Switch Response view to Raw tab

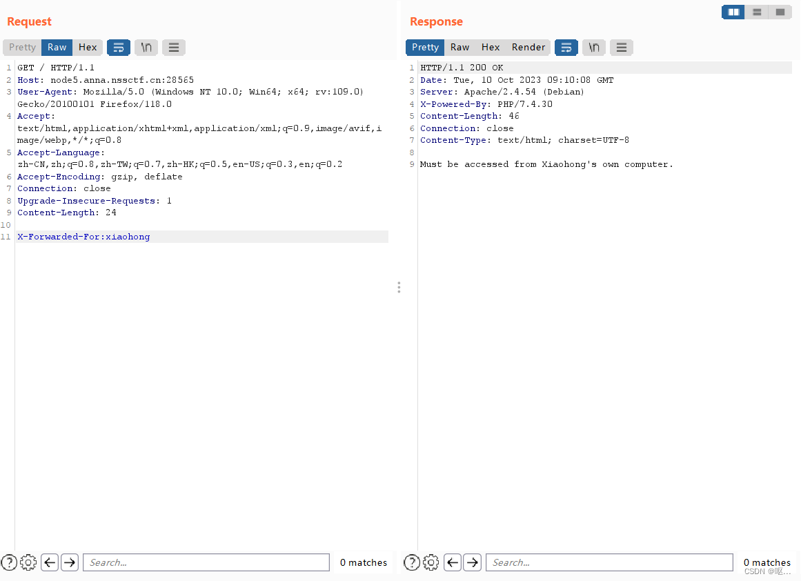tap(459, 47)
